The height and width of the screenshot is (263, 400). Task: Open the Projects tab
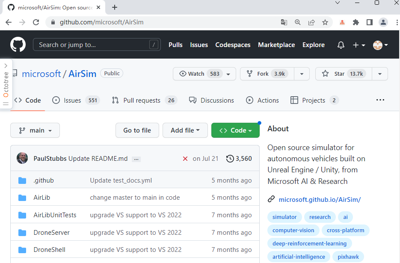pyautogui.click(x=314, y=100)
